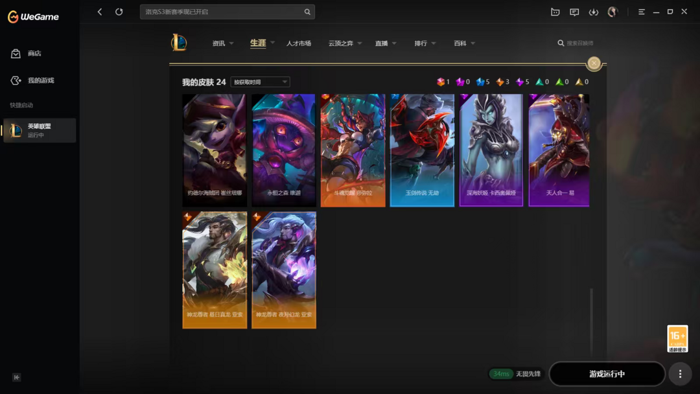Click the user avatar in top bar
Screen dimensions: 700x394
(612, 12)
